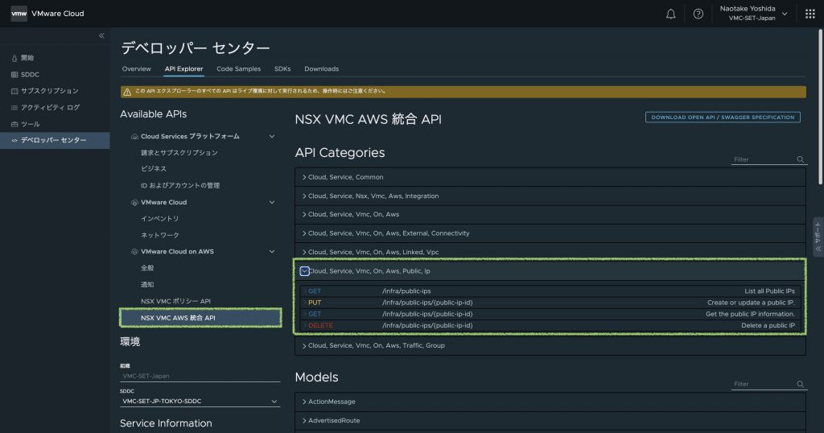The height and width of the screenshot is (433, 824).
Task: Open the DELETE public-ips endpoint row
Action: (550, 325)
